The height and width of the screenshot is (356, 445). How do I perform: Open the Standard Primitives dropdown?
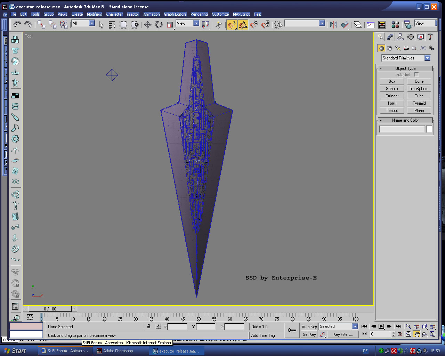(x=406, y=58)
